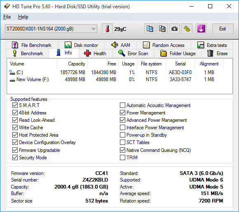Viewport: 239px width, 212px height.
Task: Click the AE3D-03F0 serial cell
Action: [180, 72]
